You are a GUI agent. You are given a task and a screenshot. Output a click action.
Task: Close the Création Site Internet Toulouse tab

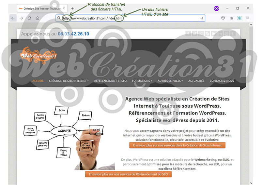tap(64, 8)
